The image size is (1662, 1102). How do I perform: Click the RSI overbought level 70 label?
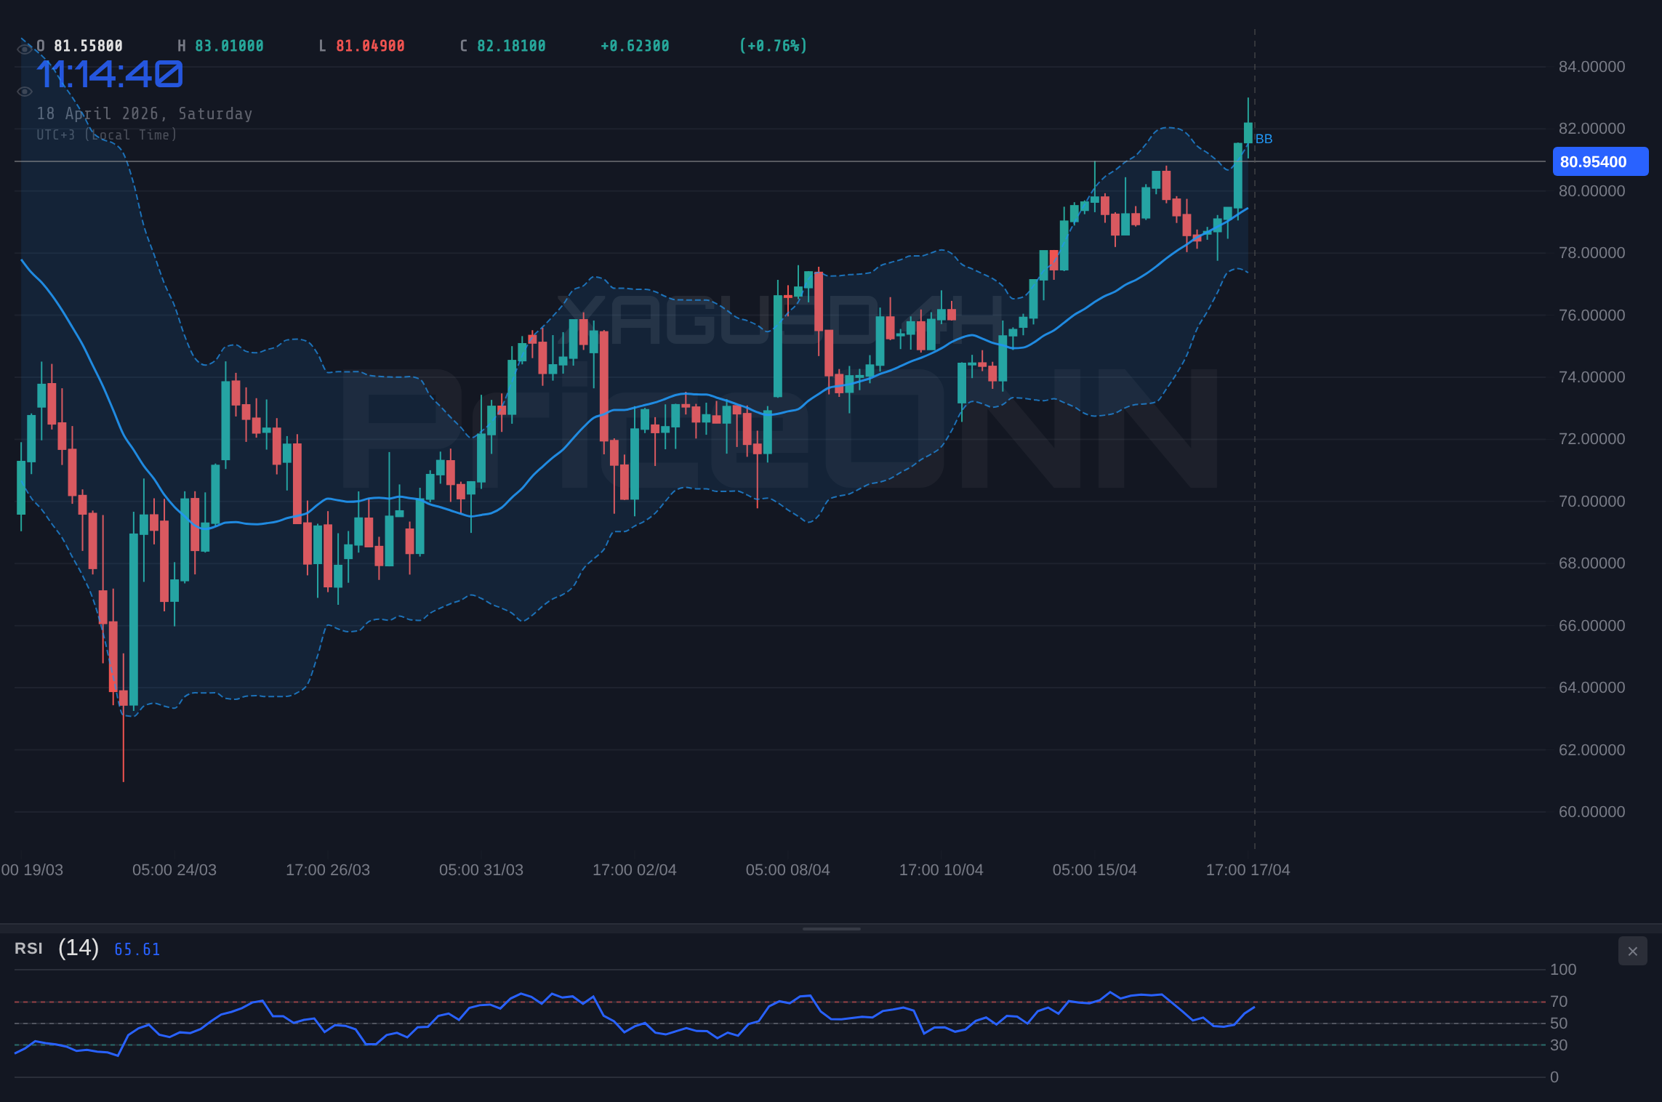tap(1559, 1002)
